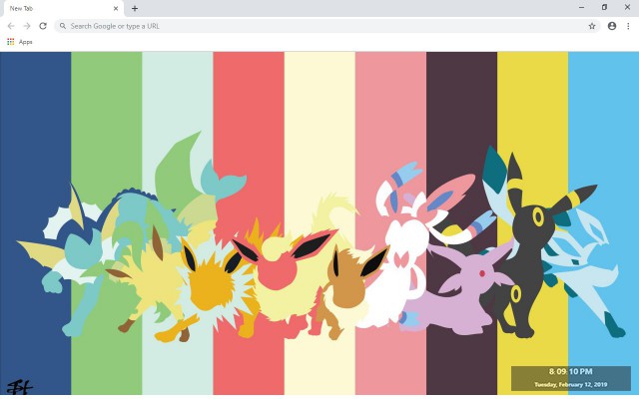The width and height of the screenshot is (639, 399).
Task: Click the browser forward arrow
Action: pos(27,26)
